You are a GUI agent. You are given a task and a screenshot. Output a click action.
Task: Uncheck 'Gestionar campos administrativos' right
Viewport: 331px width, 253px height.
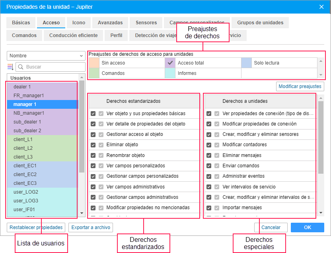click(x=93, y=197)
